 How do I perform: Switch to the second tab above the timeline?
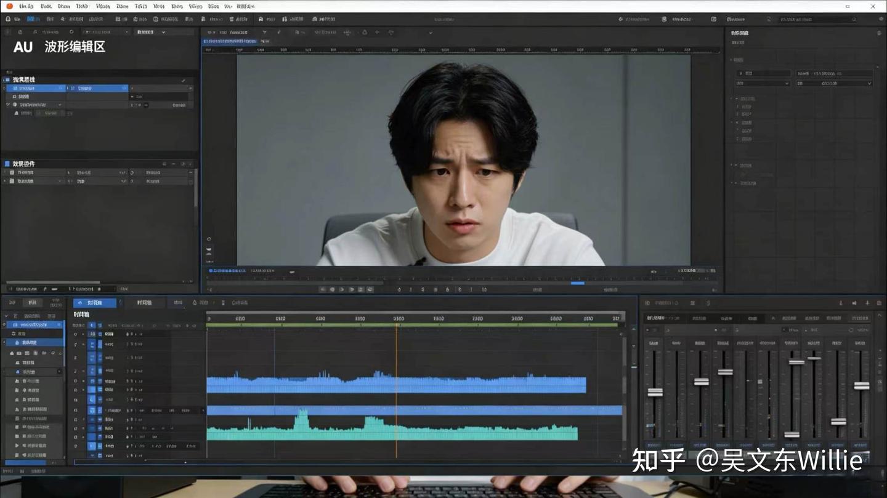pyautogui.click(x=144, y=303)
